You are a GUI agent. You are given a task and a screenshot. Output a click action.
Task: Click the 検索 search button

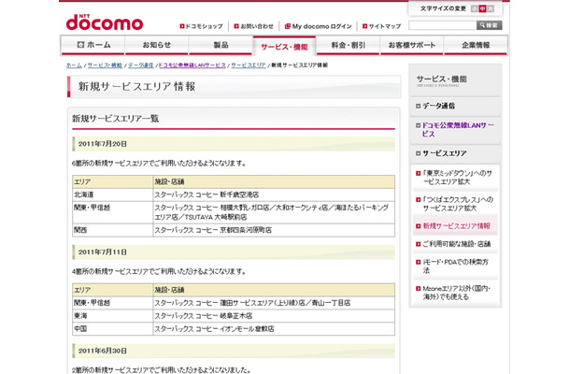[x=490, y=25]
